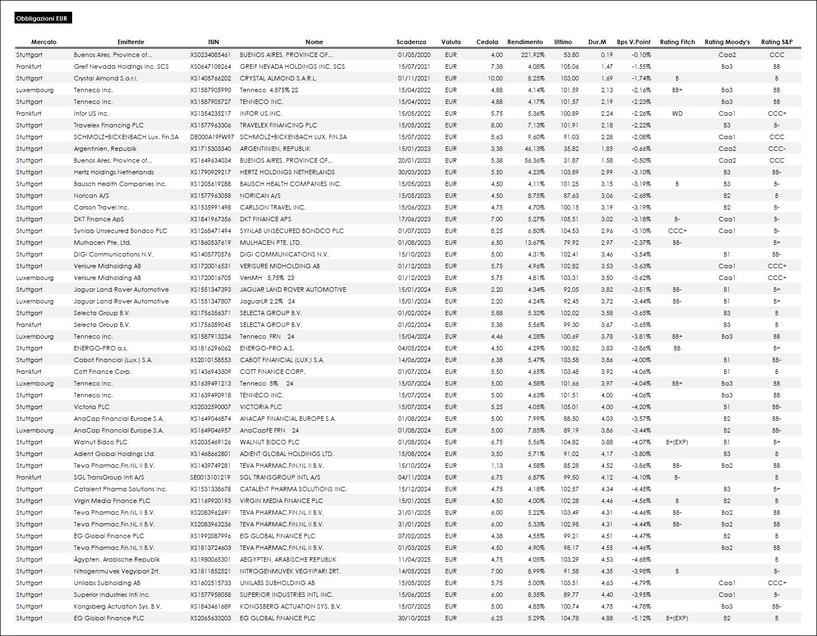Select emittente cell Walnut Bidco PLC
The image size is (817, 636).
101,442
